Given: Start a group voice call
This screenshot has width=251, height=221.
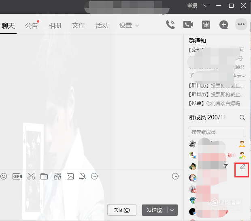Looking at the screenshot, I should 170,25.
